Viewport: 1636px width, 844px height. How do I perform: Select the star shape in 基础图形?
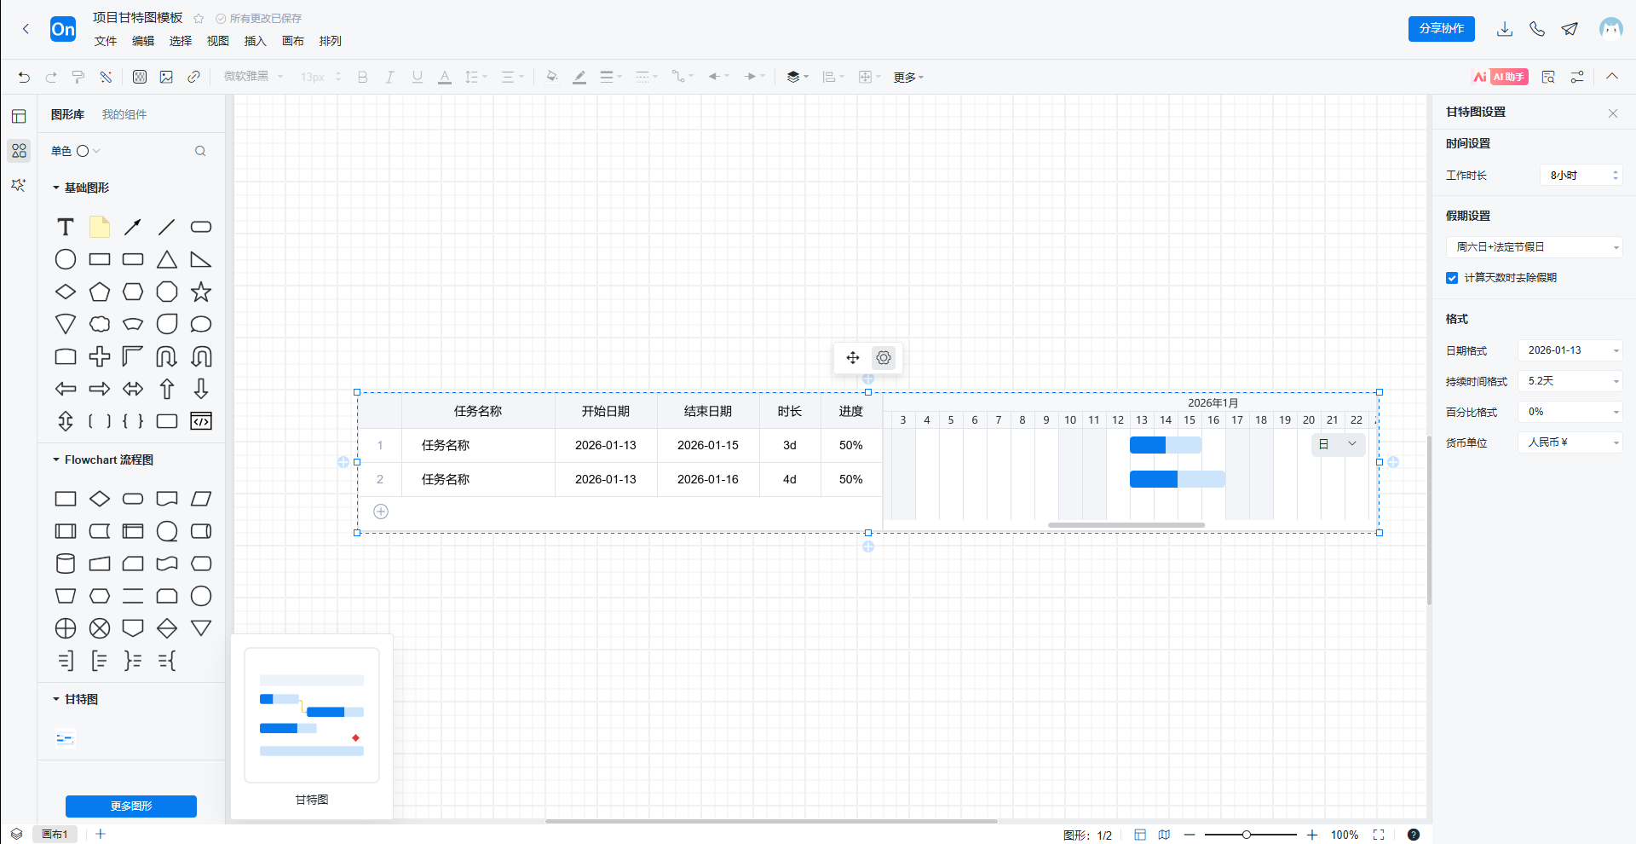pyautogui.click(x=201, y=292)
